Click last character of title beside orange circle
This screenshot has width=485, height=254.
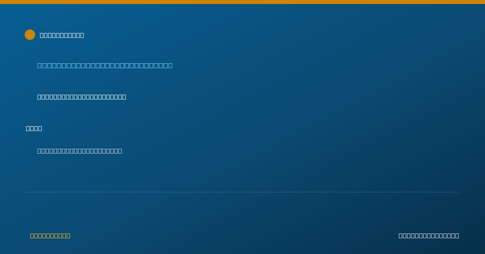[82, 35]
